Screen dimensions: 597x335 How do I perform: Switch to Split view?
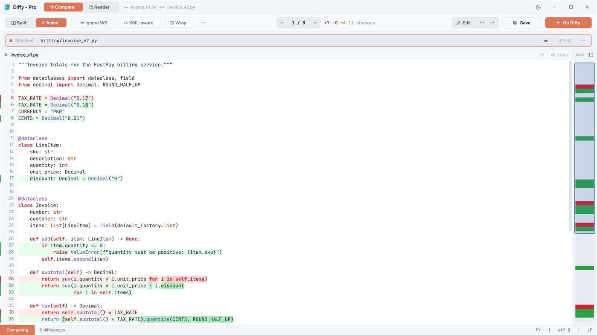click(x=19, y=23)
